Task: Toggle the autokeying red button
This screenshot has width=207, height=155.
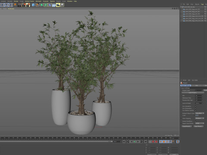Action: (x=157, y=142)
